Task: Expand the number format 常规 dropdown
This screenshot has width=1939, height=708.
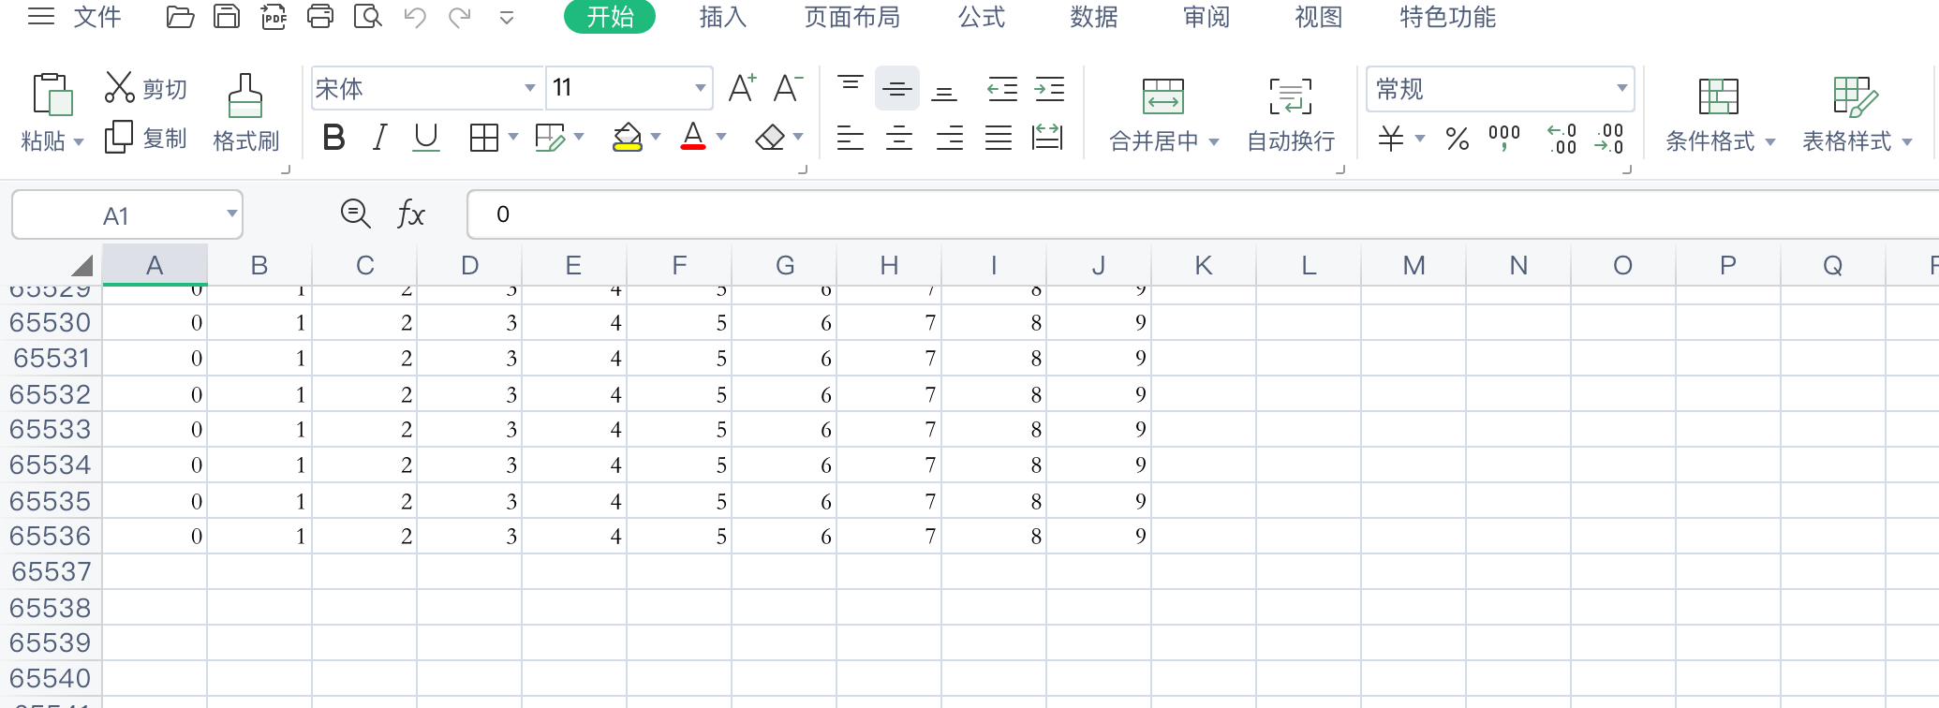Action: click(x=1621, y=88)
